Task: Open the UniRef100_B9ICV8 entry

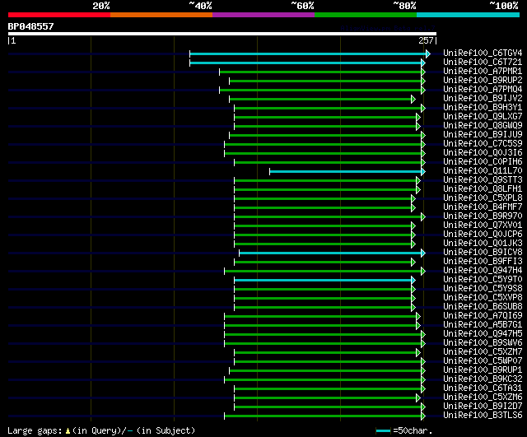Action: coord(483,253)
